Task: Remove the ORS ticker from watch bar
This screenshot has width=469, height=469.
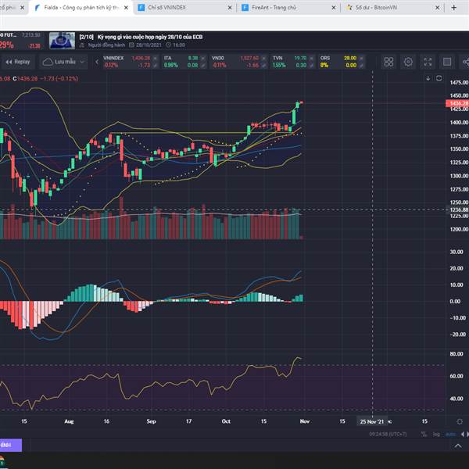Action: (361, 59)
